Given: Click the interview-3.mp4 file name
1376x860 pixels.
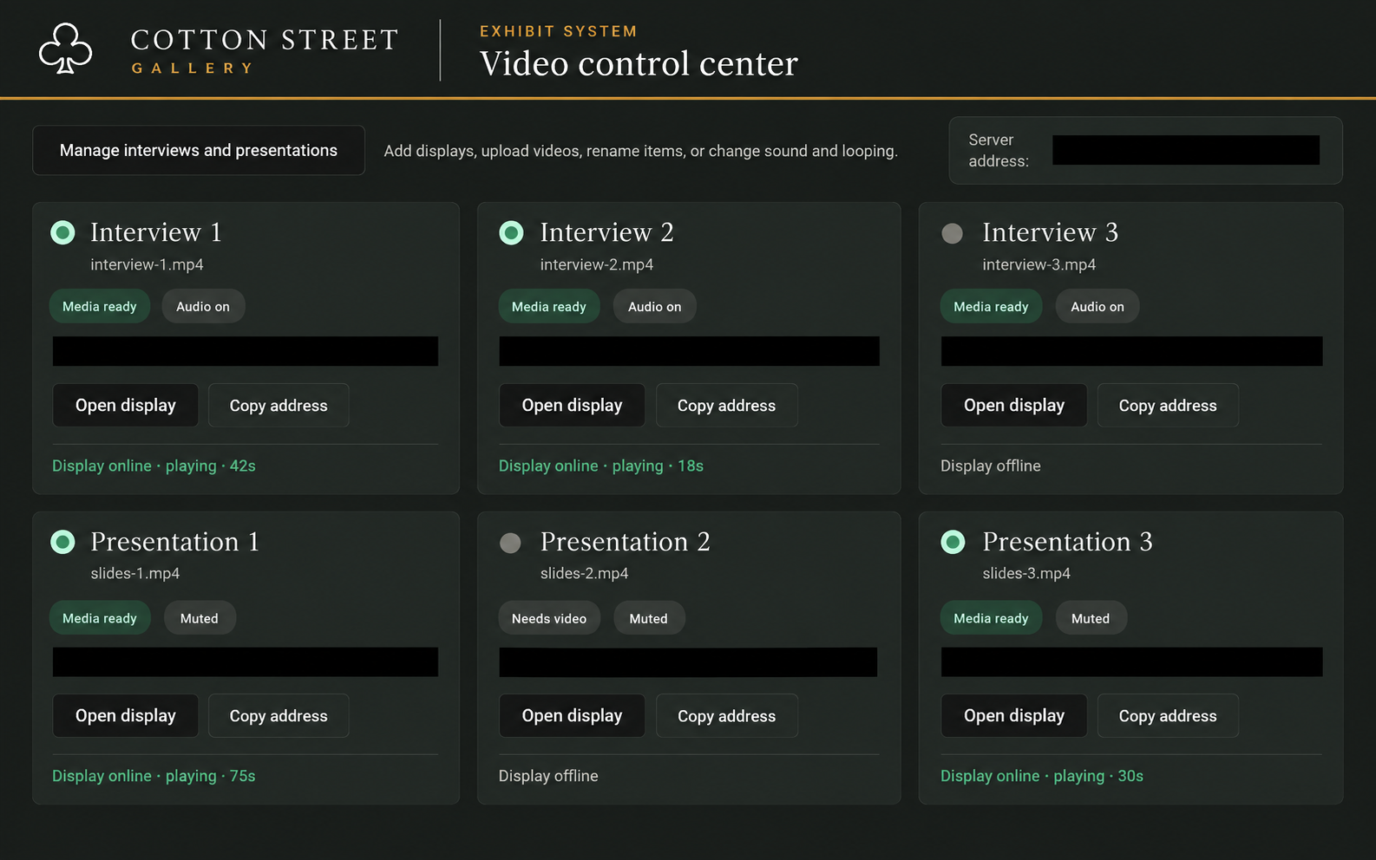Looking at the screenshot, I should tap(1039, 264).
